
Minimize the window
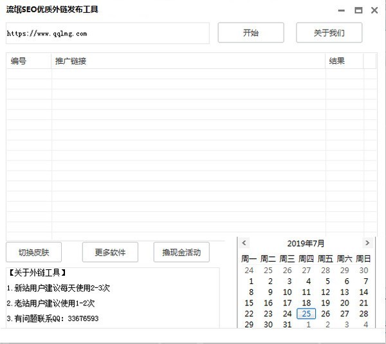[341, 10]
